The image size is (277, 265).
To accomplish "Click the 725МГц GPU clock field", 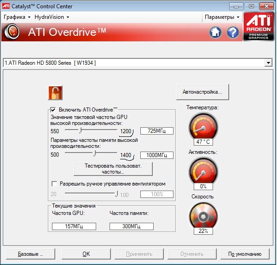I will 157,131.
